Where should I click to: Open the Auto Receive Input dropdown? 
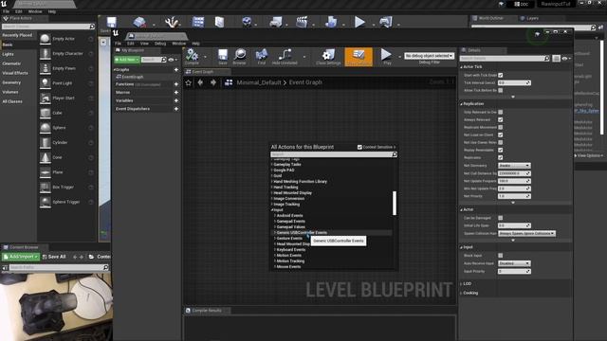click(x=514, y=263)
